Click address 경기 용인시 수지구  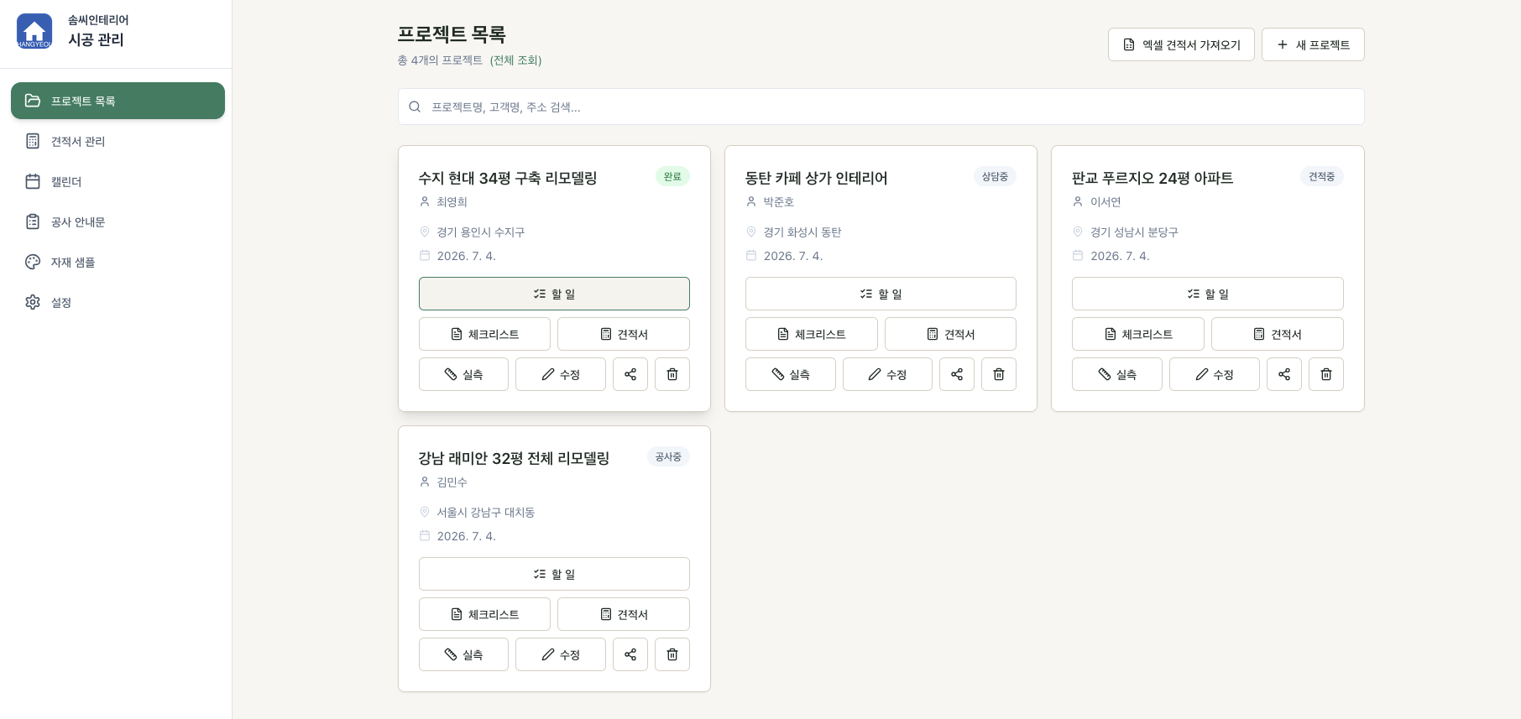(x=480, y=232)
